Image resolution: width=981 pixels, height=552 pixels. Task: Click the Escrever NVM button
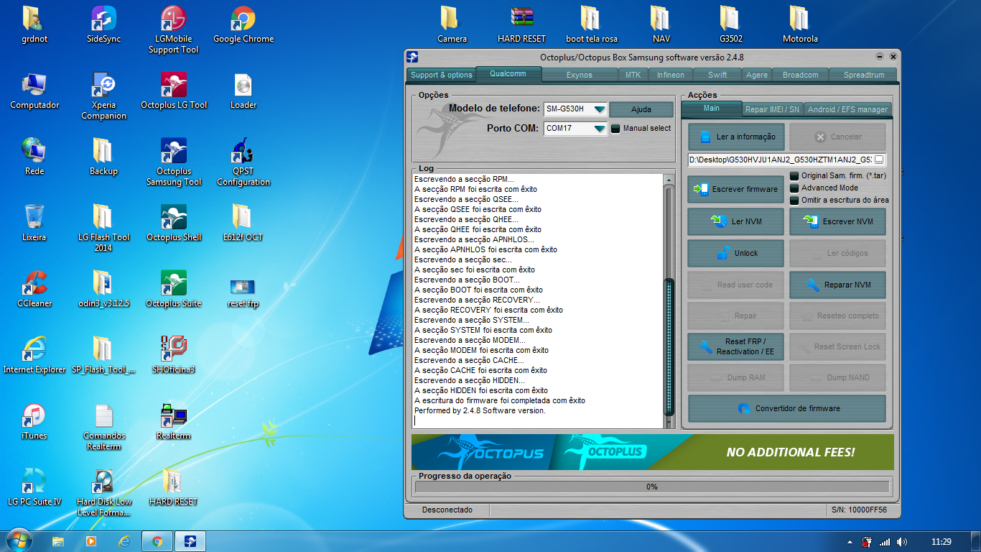[837, 221]
